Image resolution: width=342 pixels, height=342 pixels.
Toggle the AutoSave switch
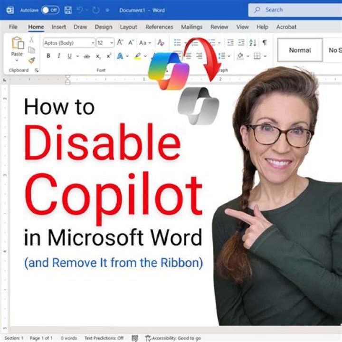(x=50, y=10)
